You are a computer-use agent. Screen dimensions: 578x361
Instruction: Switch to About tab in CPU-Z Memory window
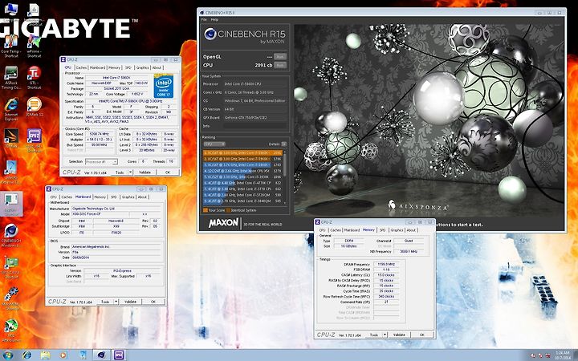pyautogui.click(x=411, y=230)
